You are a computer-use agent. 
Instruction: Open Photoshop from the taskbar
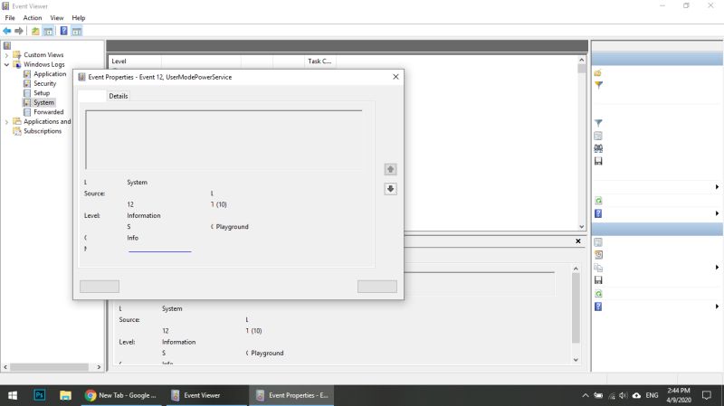[x=40, y=395]
